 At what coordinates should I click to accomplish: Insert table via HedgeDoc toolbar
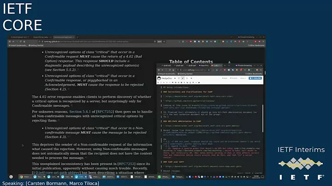pyautogui.click(x=193, y=82)
